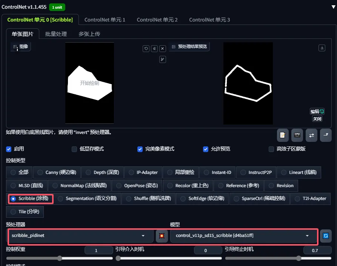337x266 pixels.
Task: Switch to ControlNet 单元 1 tab
Action: [105, 20]
